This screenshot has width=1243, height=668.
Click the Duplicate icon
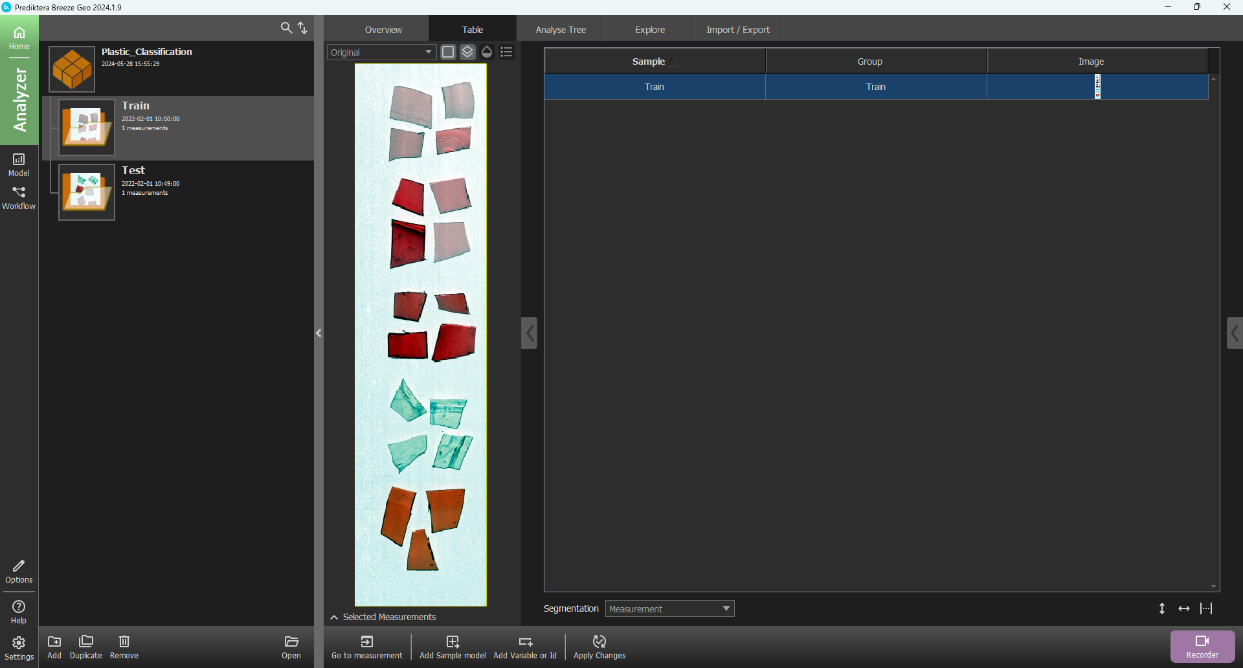click(86, 641)
